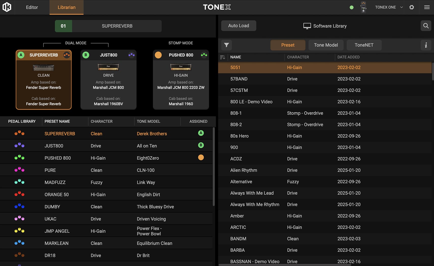The width and height of the screenshot is (434, 266).
Task: Click the TONEX ONE pedal thumbnail icon
Action: click(363, 7)
